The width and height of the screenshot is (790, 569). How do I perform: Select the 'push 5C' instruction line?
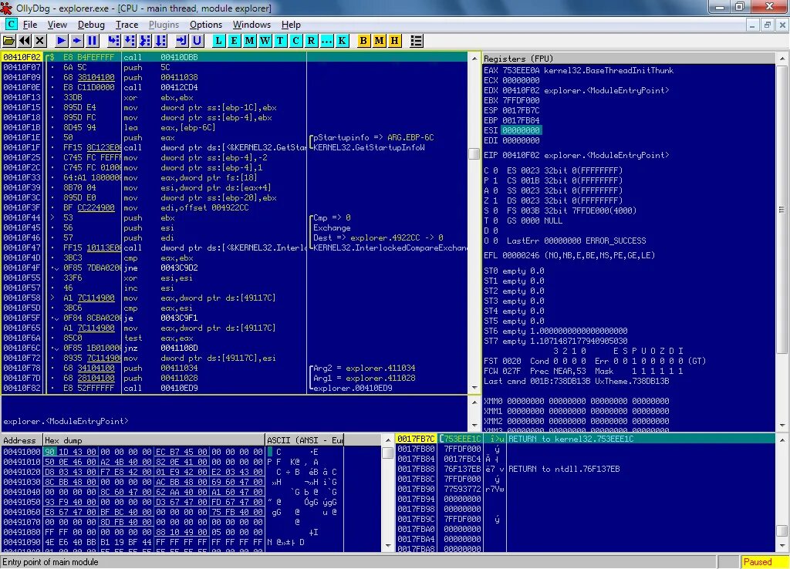[x=235, y=68]
